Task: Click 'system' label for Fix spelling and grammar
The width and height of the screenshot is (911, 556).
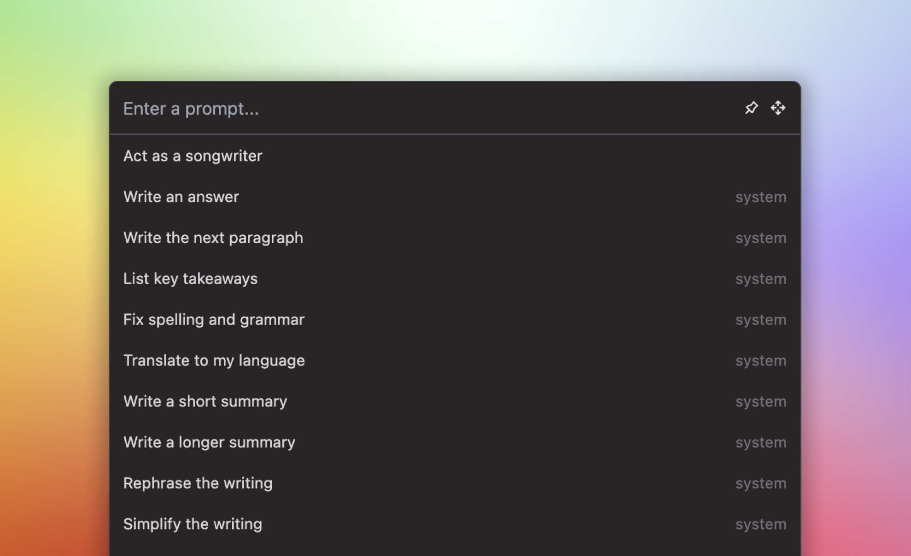Action: (760, 320)
